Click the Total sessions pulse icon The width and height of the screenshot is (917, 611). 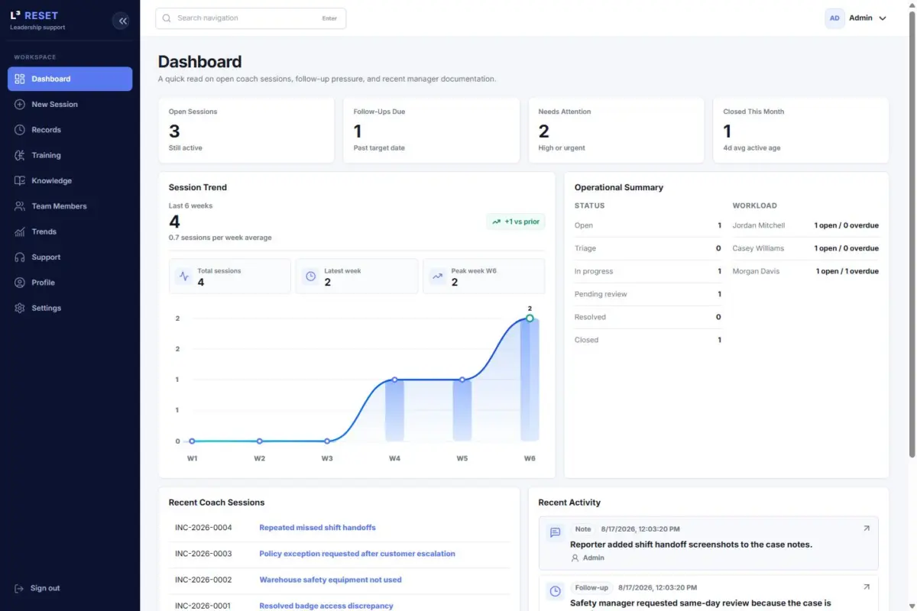tap(183, 276)
